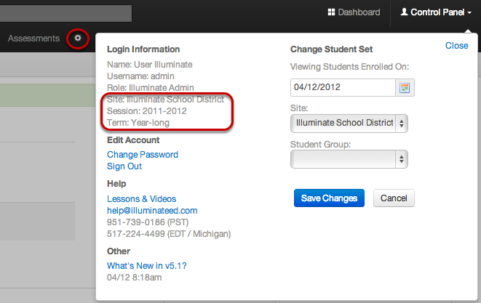Click the enrollment date field 04/12/2012

pos(343,87)
